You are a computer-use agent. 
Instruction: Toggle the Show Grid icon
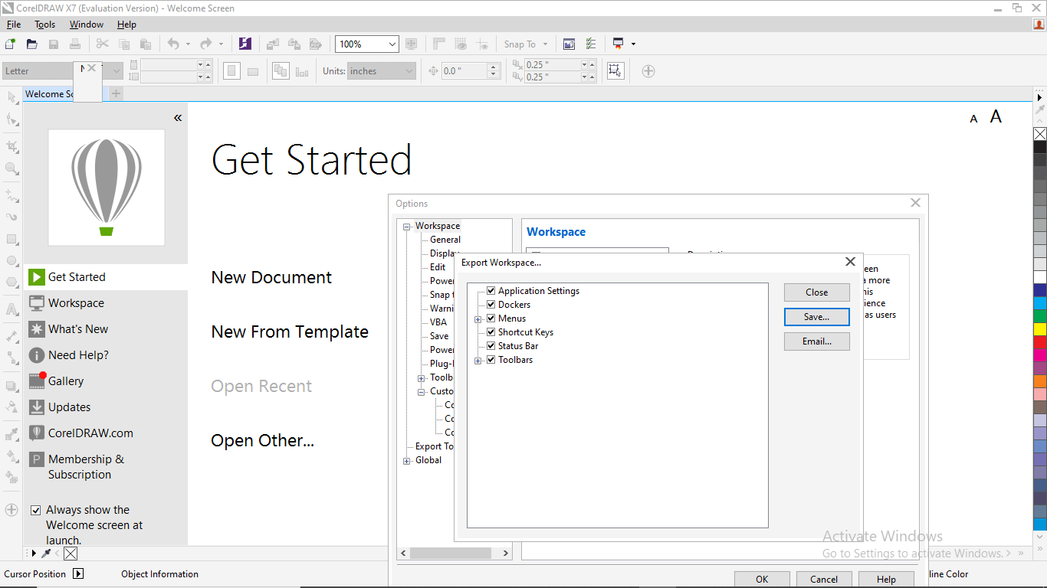click(461, 44)
